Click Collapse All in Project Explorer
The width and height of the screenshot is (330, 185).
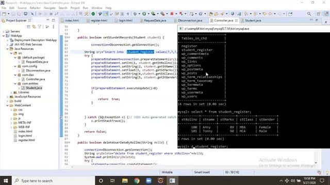29,27
